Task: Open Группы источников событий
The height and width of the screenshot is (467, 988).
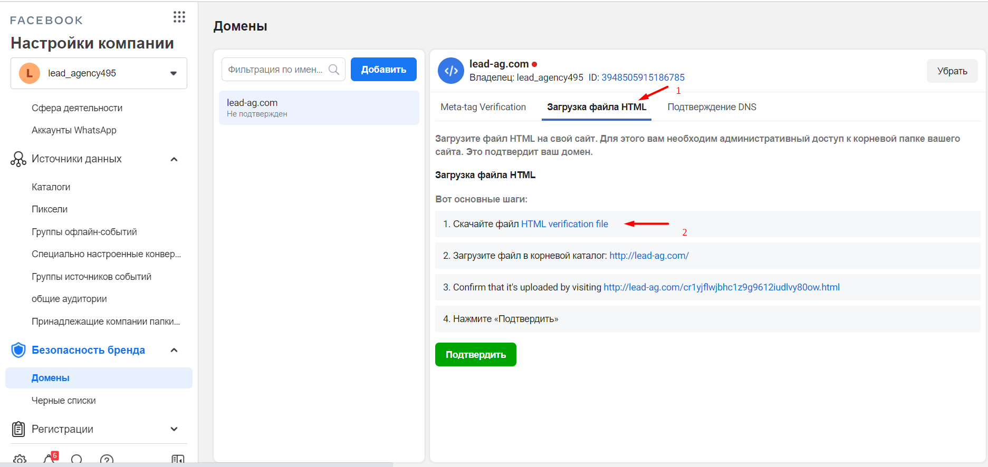Action: click(x=91, y=277)
